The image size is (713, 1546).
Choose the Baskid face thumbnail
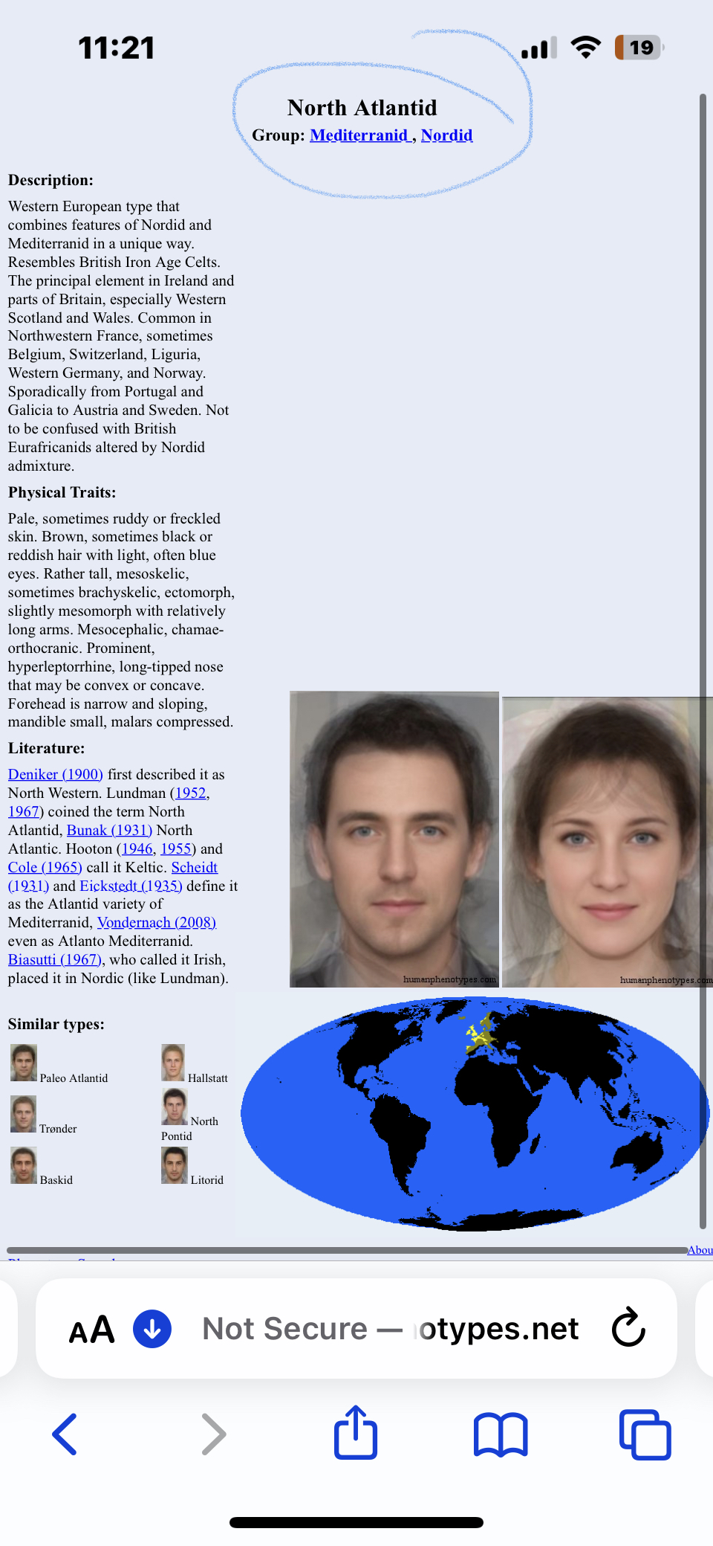(x=24, y=1165)
